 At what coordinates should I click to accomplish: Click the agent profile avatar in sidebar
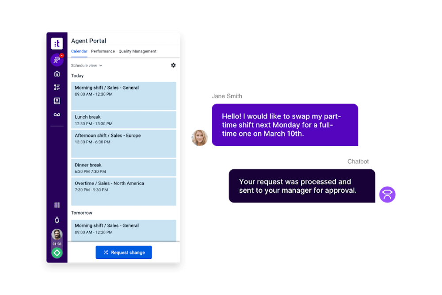point(57,234)
